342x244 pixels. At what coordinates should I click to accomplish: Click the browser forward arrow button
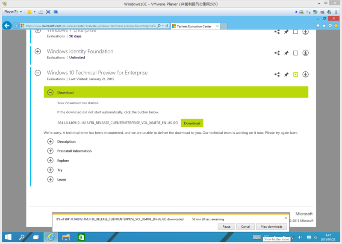pyautogui.click(x=15, y=26)
